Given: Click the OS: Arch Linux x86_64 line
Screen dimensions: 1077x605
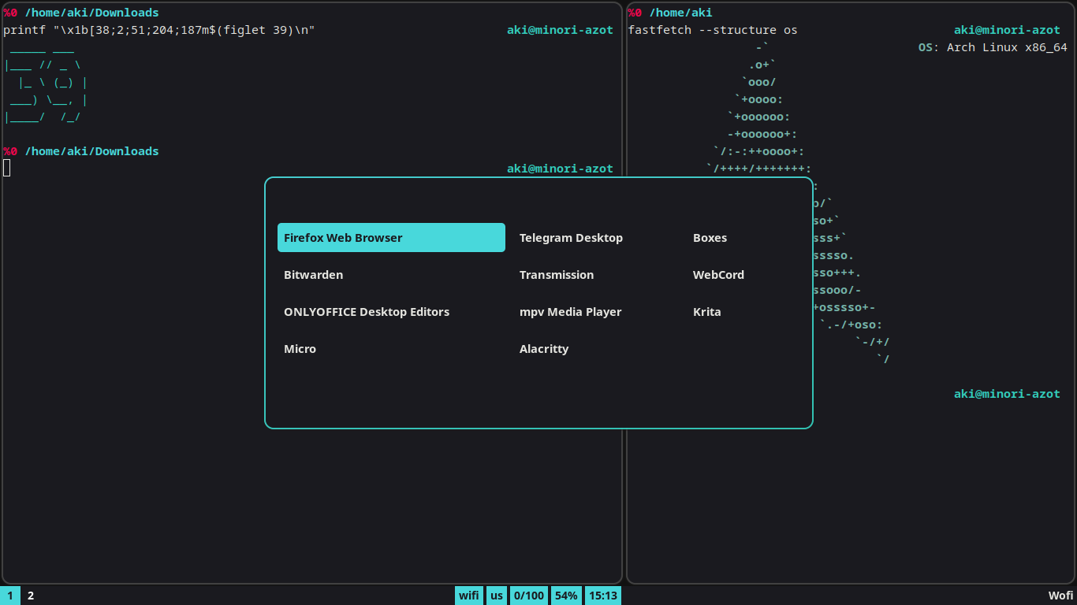Looking at the screenshot, I should (x=993, y=47).
